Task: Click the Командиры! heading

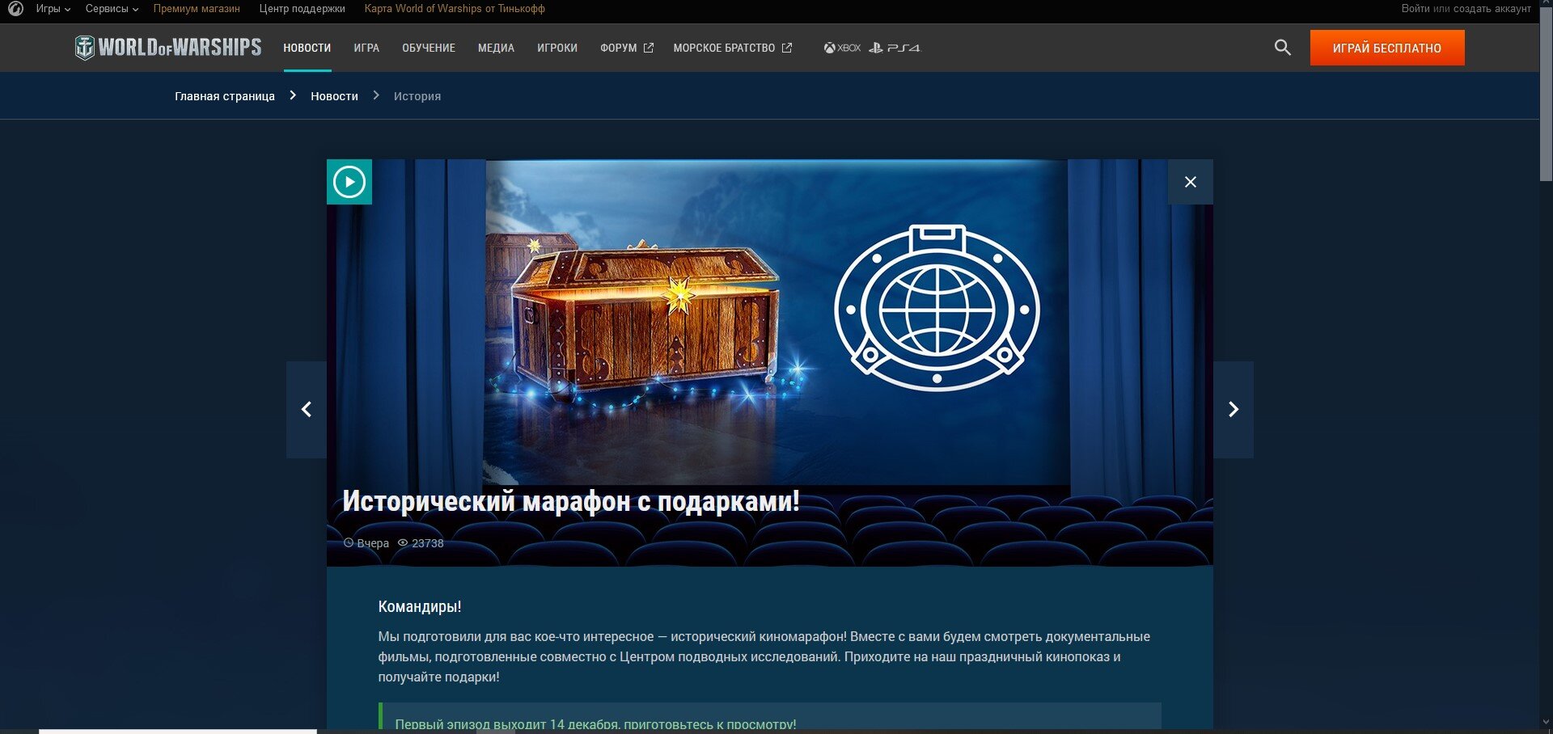Action: pos(420,606)
